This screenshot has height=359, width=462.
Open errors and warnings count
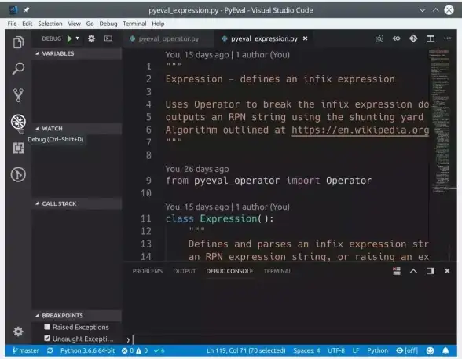point(134,350)
